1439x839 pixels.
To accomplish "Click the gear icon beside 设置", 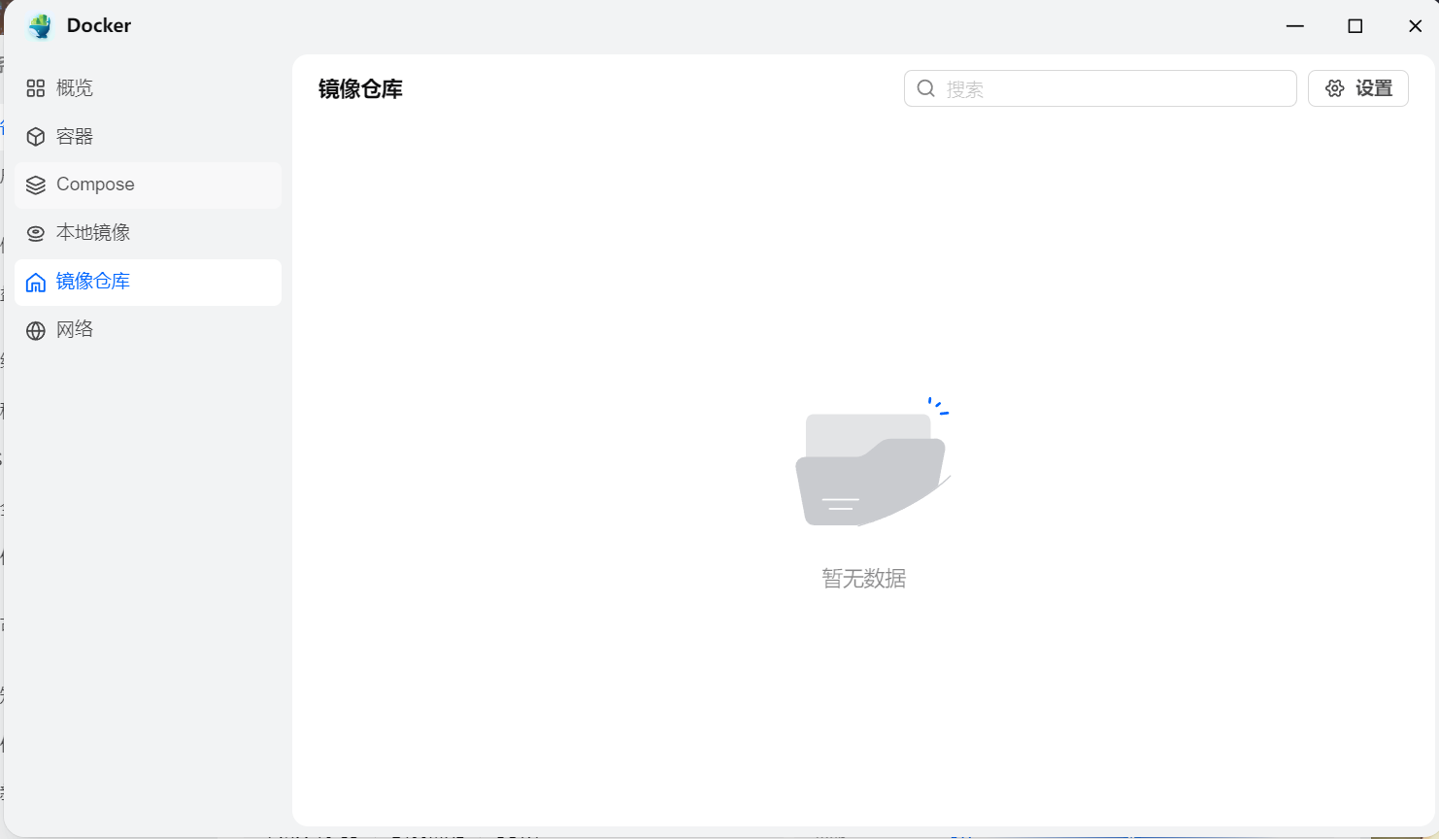I will click(1334, 87).
